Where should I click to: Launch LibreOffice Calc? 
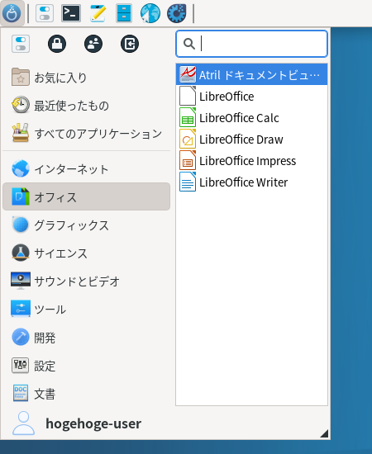point(251,117)
